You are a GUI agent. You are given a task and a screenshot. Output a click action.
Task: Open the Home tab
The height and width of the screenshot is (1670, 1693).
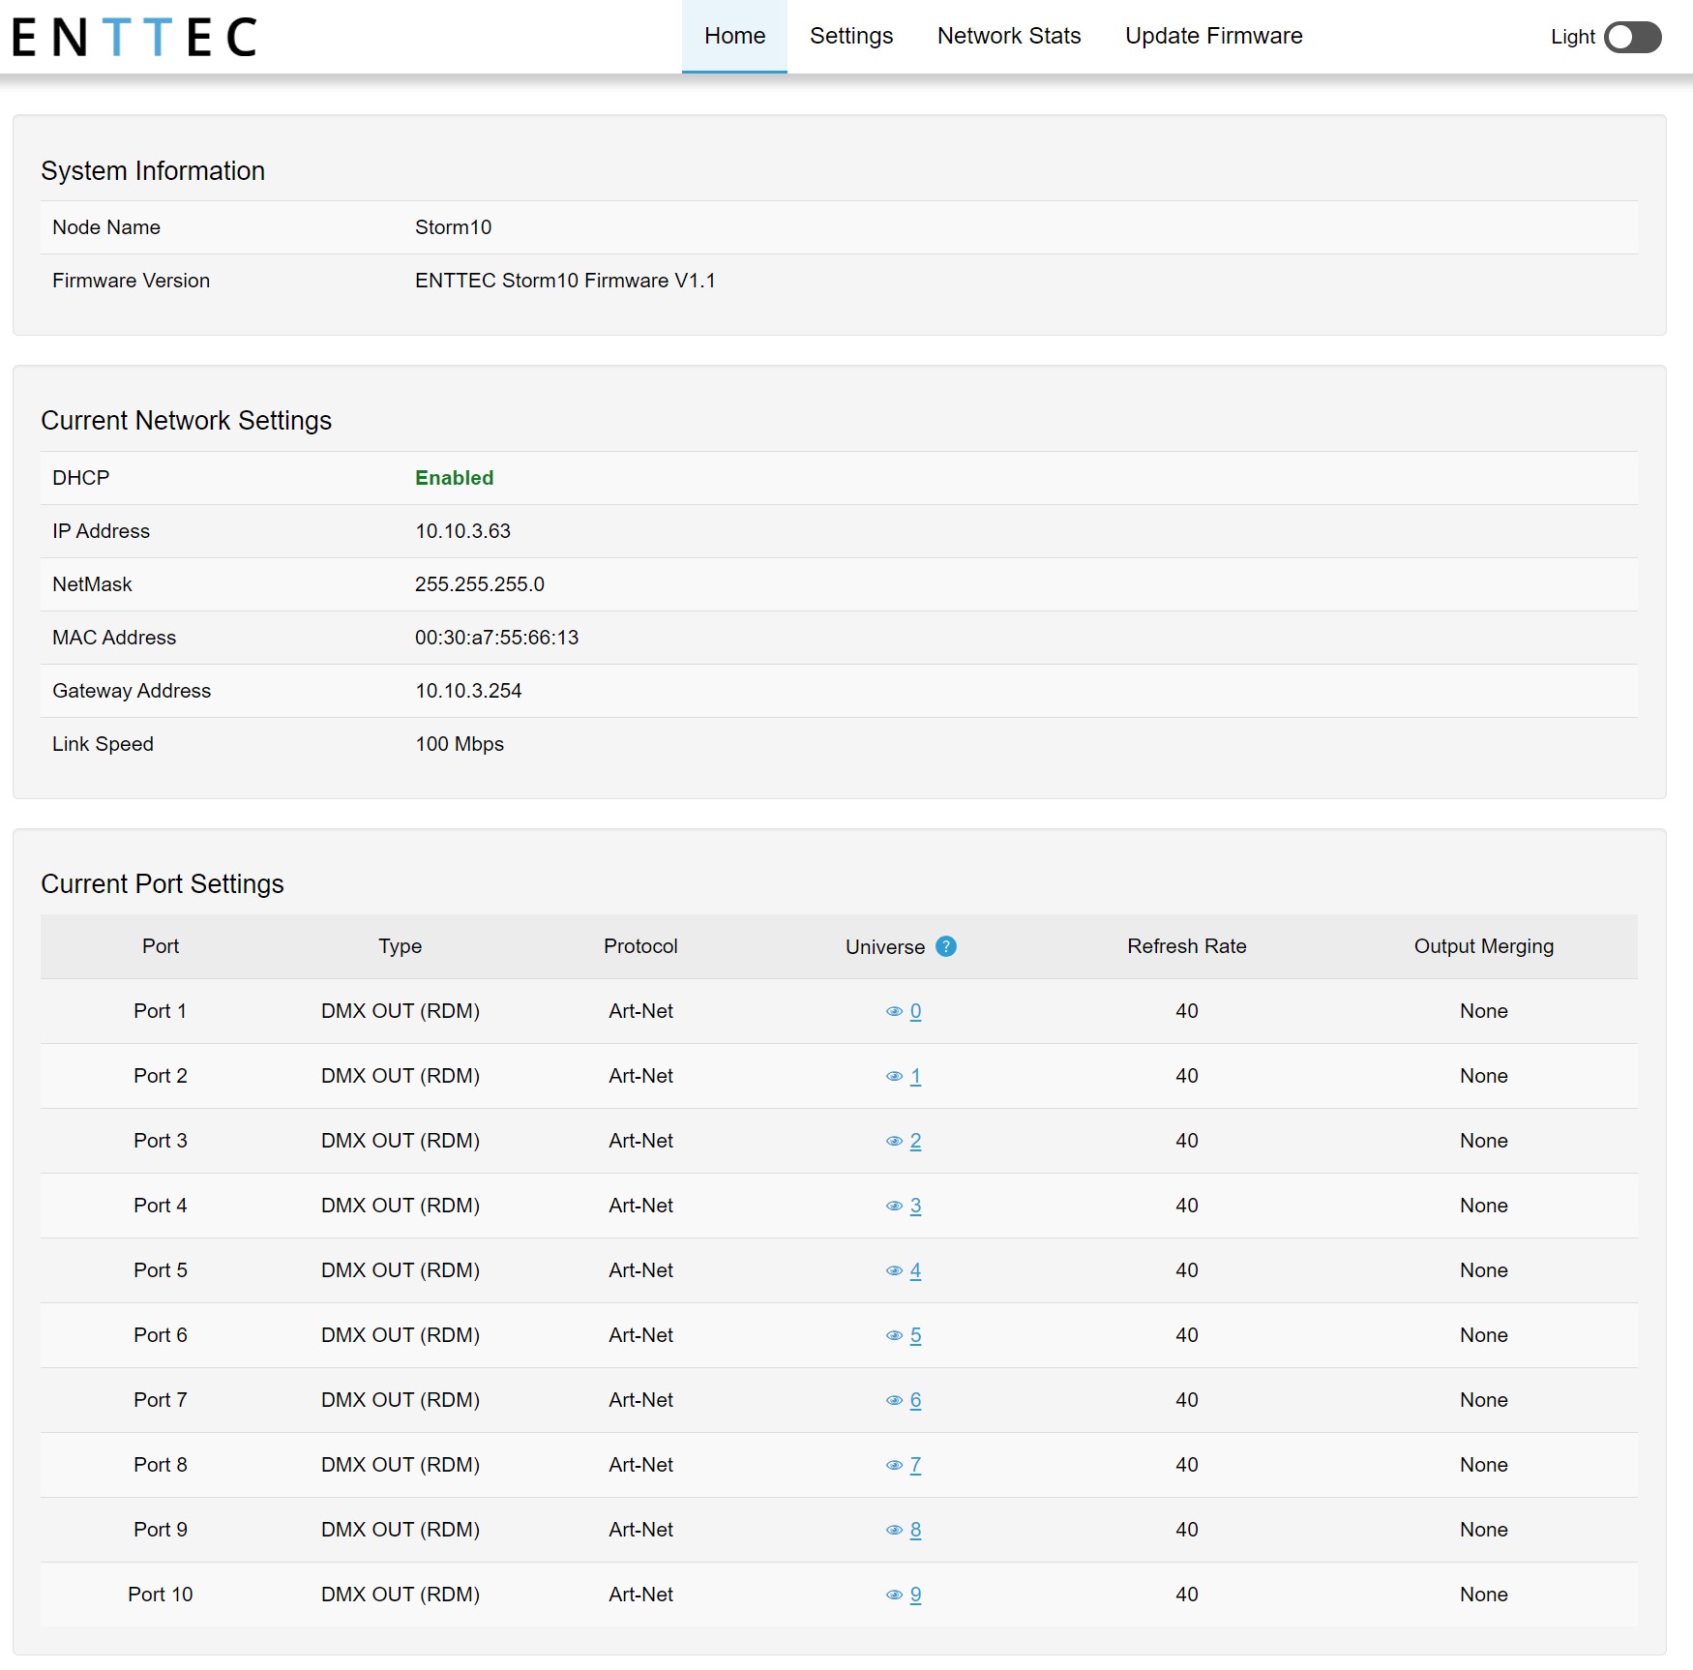734,36
